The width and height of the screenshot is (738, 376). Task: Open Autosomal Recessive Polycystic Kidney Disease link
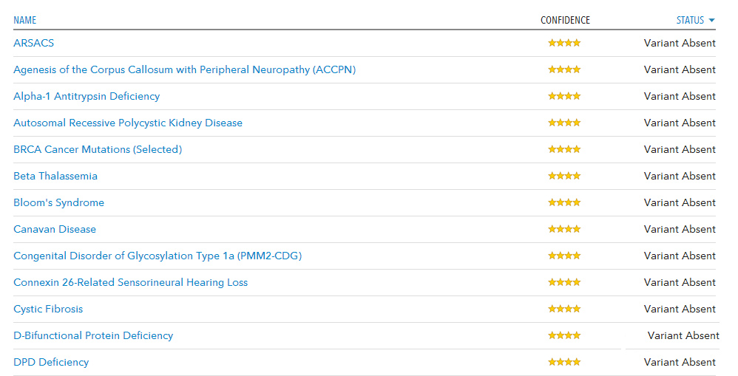click(x=127, y=123)
